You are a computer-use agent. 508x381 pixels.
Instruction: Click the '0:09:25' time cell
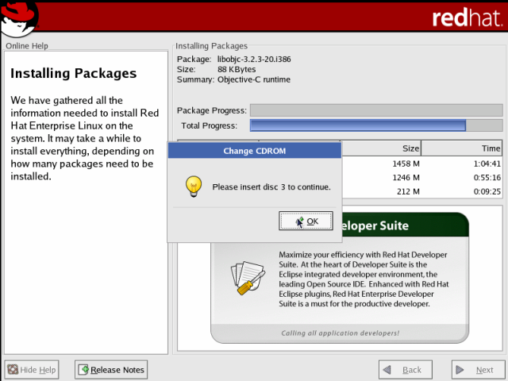(487, 191)
